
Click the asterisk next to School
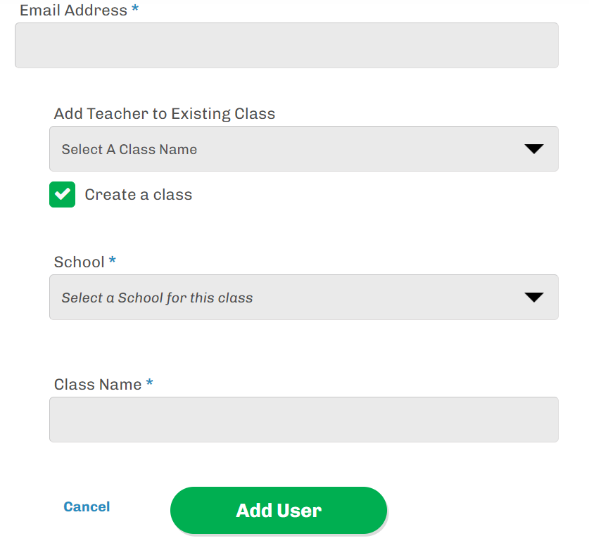[113, 261]
